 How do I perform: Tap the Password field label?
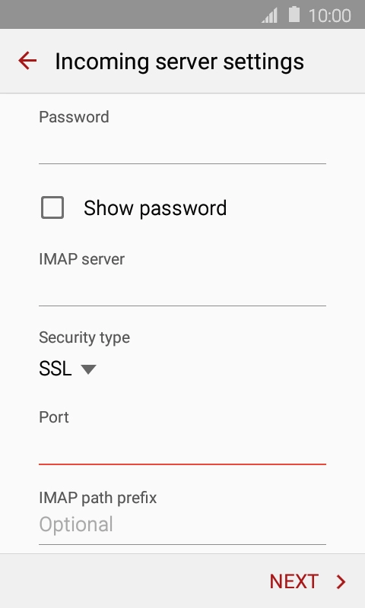pos(74,117)
